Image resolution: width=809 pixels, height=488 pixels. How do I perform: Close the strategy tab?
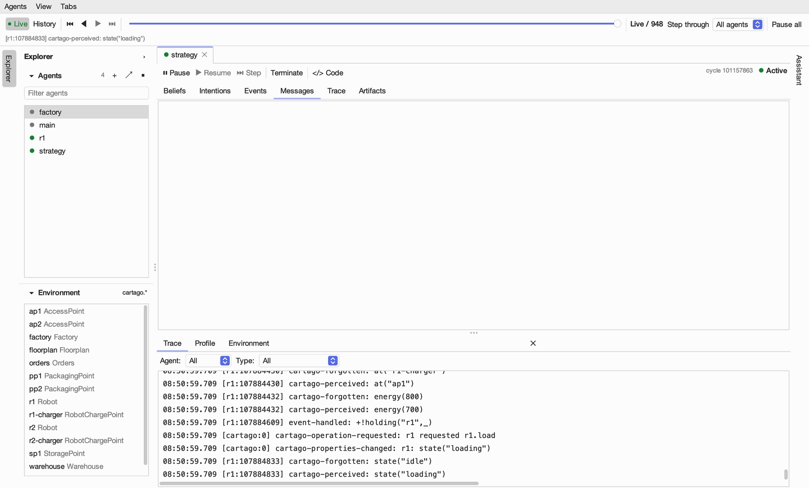coord(205,55)
